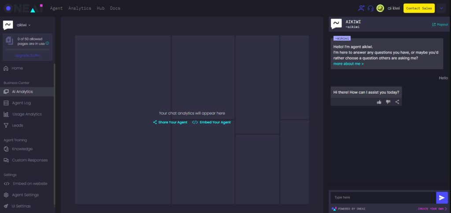Screen dimensions: 451x213
Task: Click the kiwi profile avatar
Action: point(380,8)
